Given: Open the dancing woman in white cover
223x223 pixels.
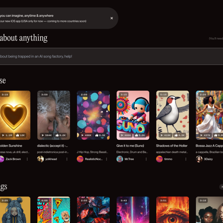Looking at the screenshot, I should 210,115.
